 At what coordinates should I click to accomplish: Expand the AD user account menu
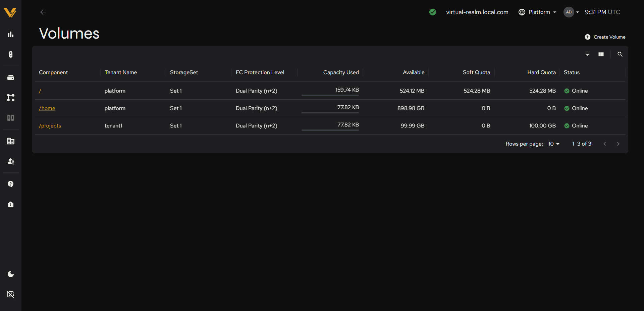tap(572, 12)
